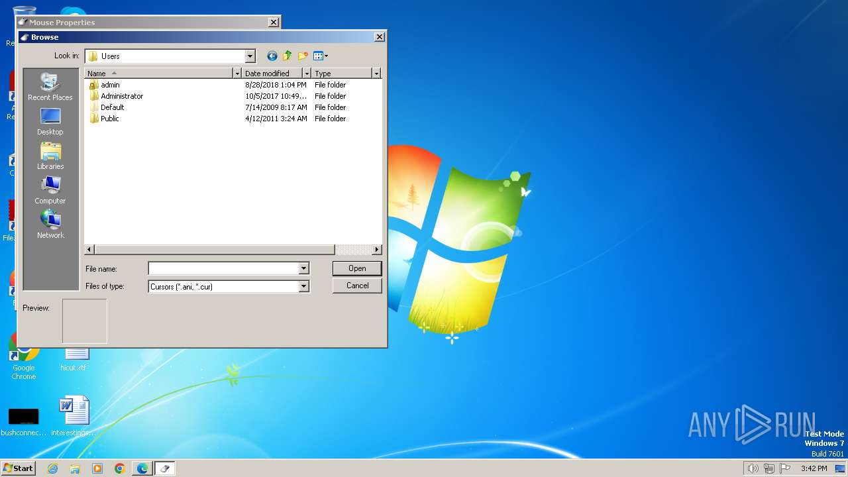Open the Type column filter arrow
Viewport: 848px width, 477px height.
tap(376, 73)
